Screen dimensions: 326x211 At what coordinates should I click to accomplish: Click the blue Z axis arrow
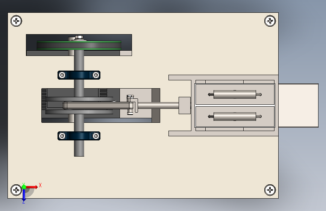click(x=24, y=196)
